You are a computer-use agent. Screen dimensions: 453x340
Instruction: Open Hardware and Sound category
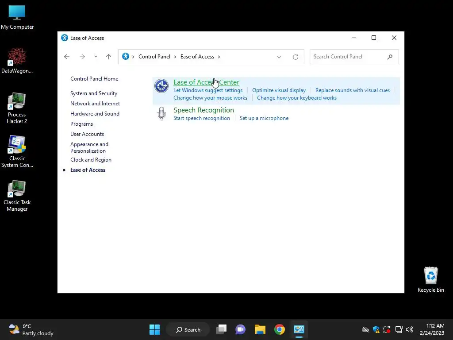95,114
